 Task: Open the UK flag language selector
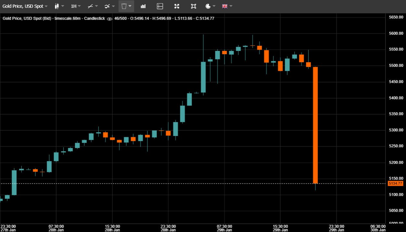point(225,6)
